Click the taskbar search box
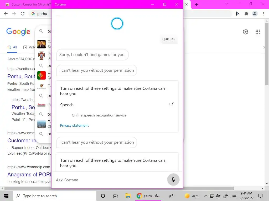This screenshot has width=269, height=201. [55, 196]
